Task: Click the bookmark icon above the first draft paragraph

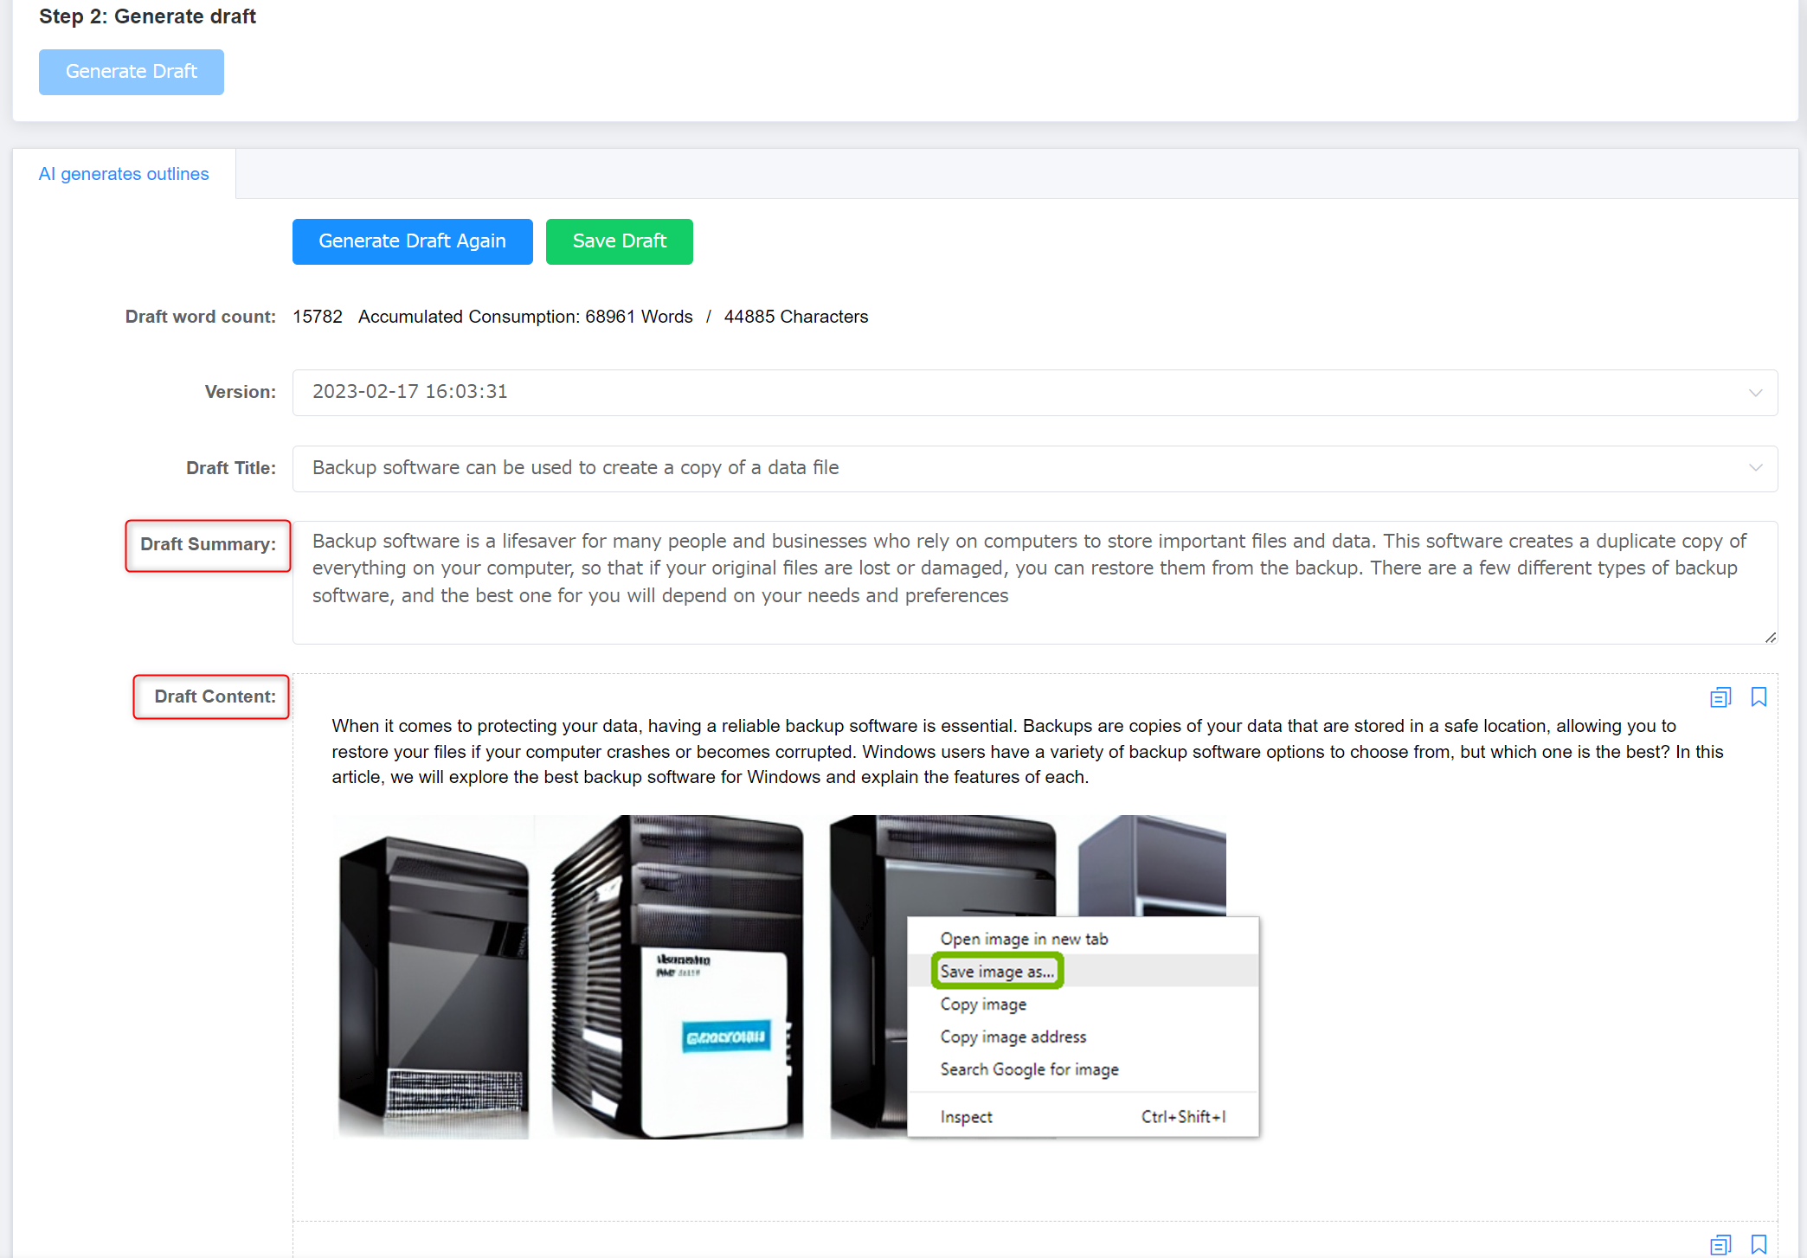Action: point(1759,697)
